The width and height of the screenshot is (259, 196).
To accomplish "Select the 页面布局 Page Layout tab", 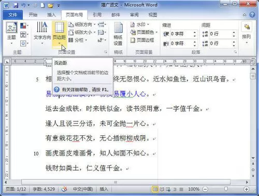I will [x=75, y=15].
